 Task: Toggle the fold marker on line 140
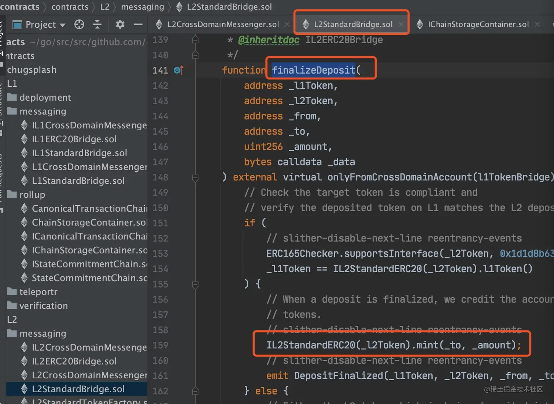pyautogui.click(x=195, y=55)
